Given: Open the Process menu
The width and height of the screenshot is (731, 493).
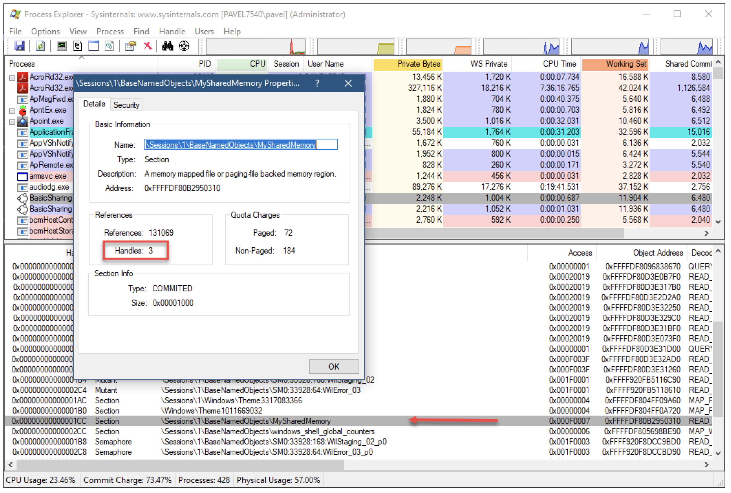Looking at the screenshot, I should click(110, 32).
